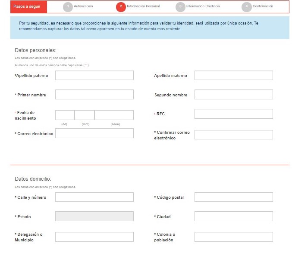The height and width of the screenshot is (256, 292).
Task: Focus the RFC input field
Action: 233,114
